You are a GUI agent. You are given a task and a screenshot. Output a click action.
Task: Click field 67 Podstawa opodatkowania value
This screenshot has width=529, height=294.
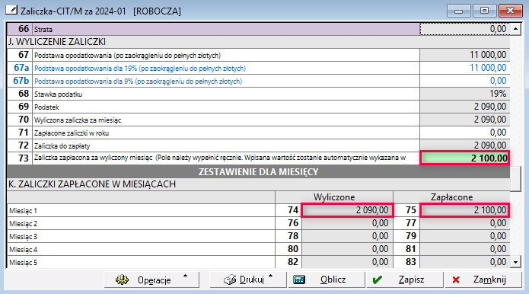click(x=464, y=55)
